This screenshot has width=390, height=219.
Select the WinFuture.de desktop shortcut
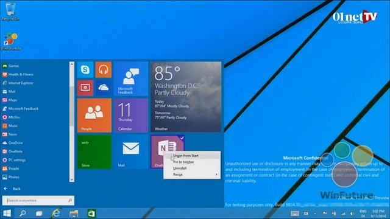click(10, 41)
